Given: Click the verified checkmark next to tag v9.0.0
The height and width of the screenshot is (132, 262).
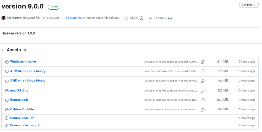Looking at the screenshot, I should (x=141, y=18).
